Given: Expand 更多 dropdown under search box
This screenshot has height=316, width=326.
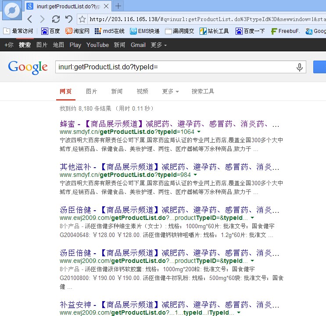Looking at the screenshot, I should click(170, 91).
